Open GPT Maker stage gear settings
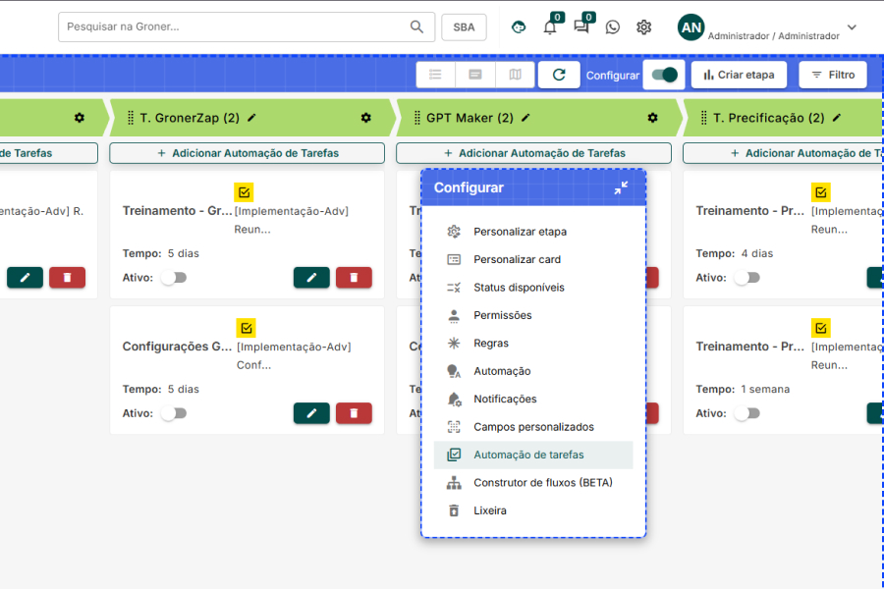This screenshot has width=884, height=589. point(652,118)
